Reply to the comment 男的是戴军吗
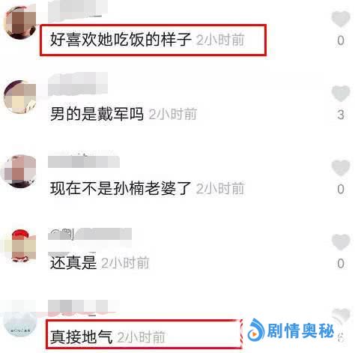The image size is (355, 353). [x=97, y=114]
